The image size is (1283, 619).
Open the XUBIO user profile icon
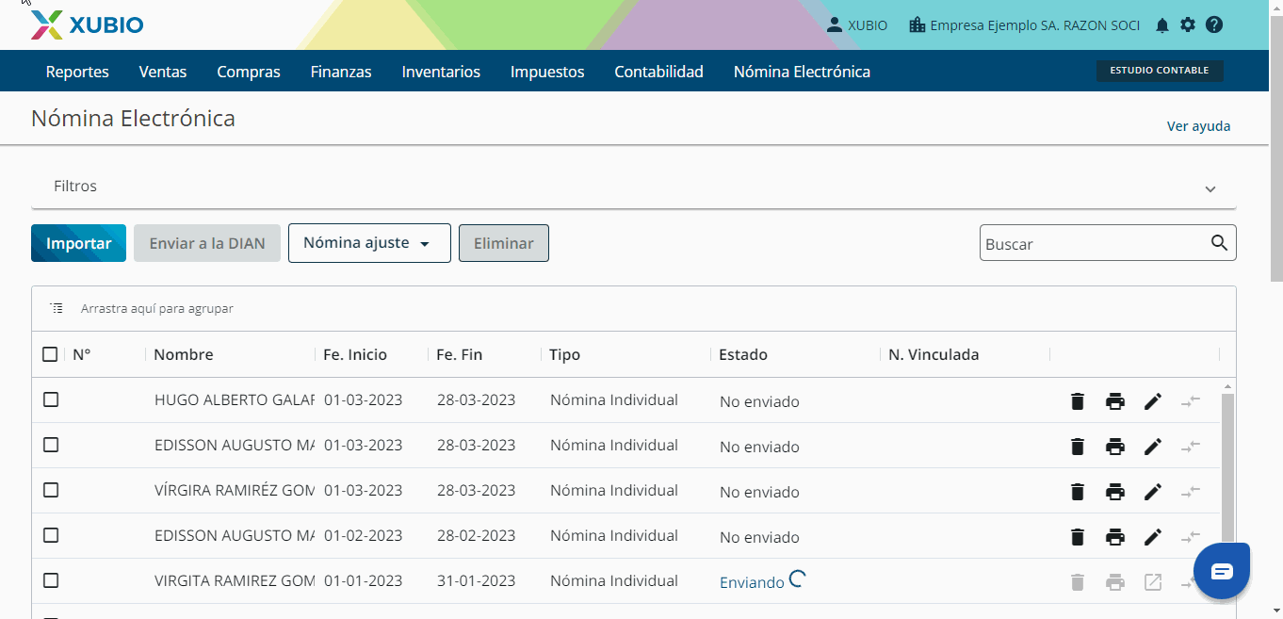834,25
